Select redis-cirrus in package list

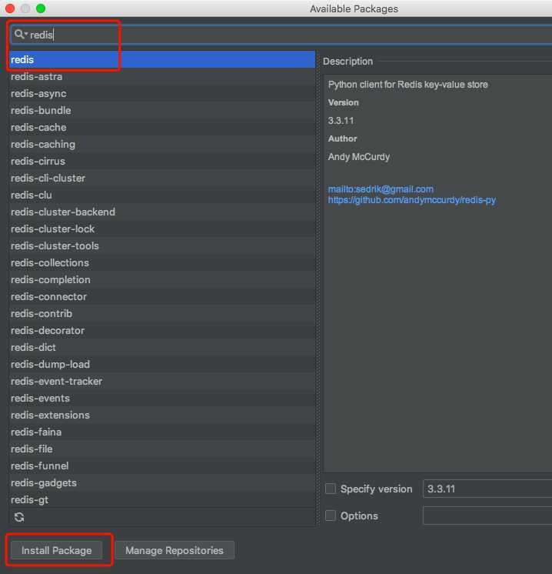point(162,161)
